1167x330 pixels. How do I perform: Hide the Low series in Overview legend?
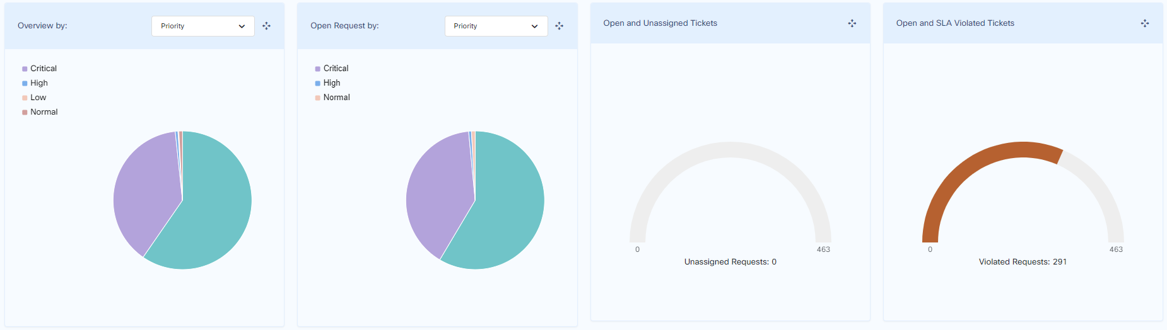click(38, 98)
